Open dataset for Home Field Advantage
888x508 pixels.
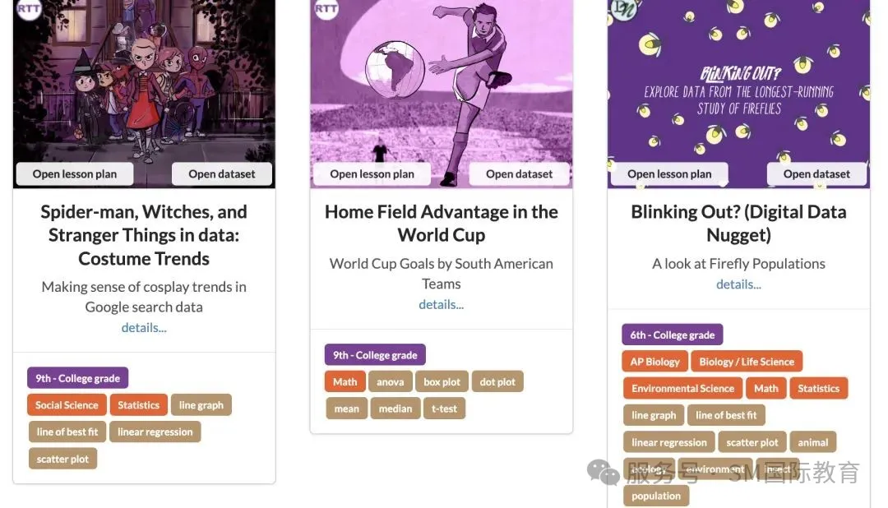[x=520, y=173]
